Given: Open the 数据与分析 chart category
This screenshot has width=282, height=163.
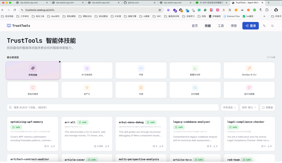Looking at the screenshot, I should point(195,70).
